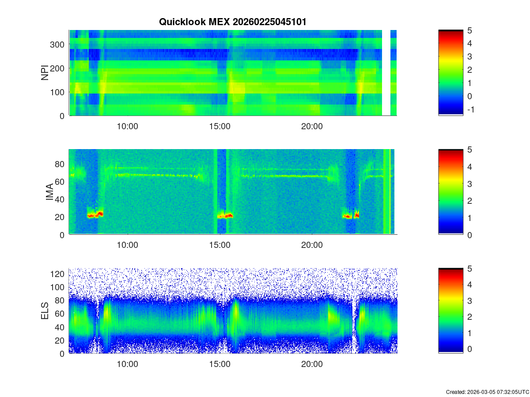The image size is (530, 397).
Task: Click the white data gap in NPI plot
Action: (x=386, y=73)
